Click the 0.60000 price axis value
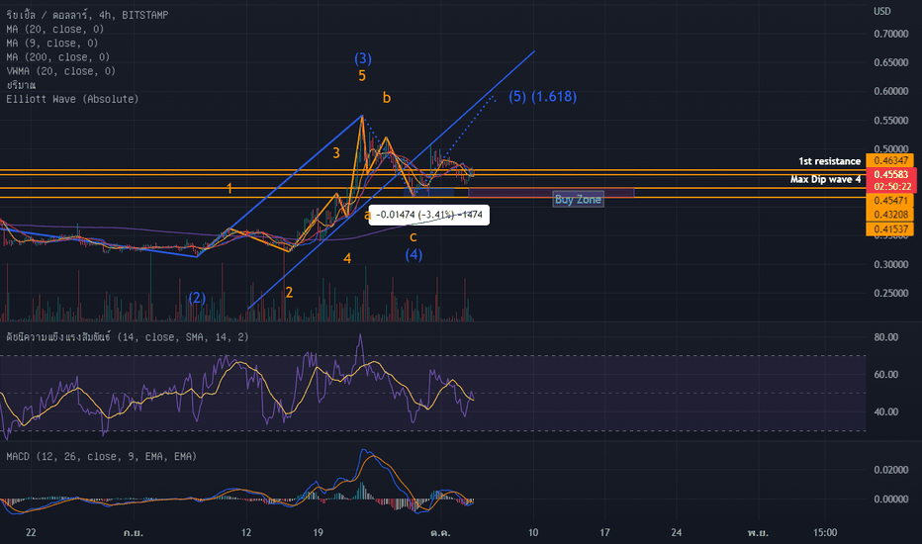The height and width of the screenshot is (544, 922). click(890, 92)
